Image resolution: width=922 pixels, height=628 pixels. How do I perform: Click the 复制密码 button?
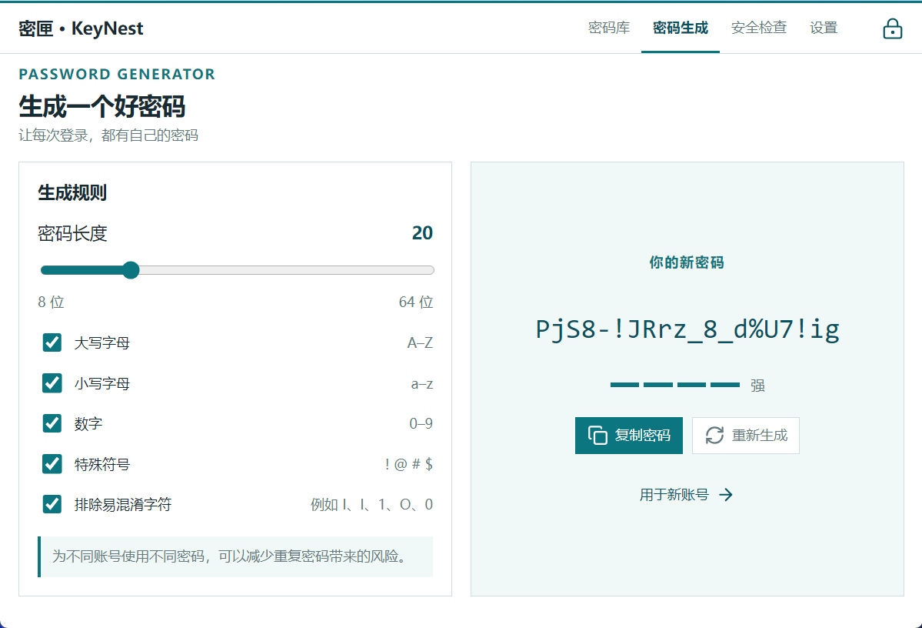[x=628, y=436]
